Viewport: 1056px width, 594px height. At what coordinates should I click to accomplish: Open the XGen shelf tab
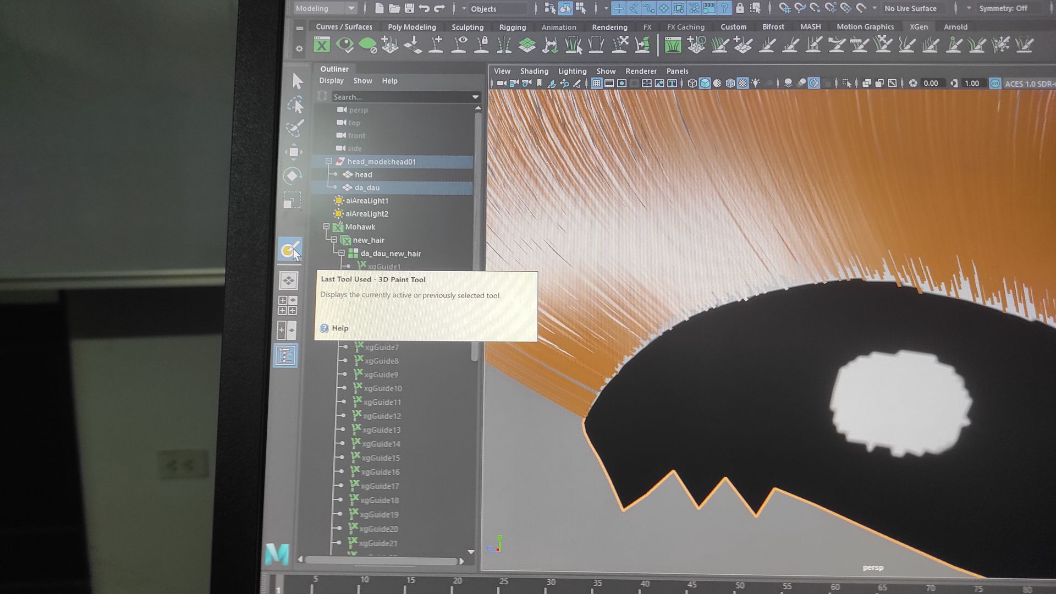click(x=918, y=26)
